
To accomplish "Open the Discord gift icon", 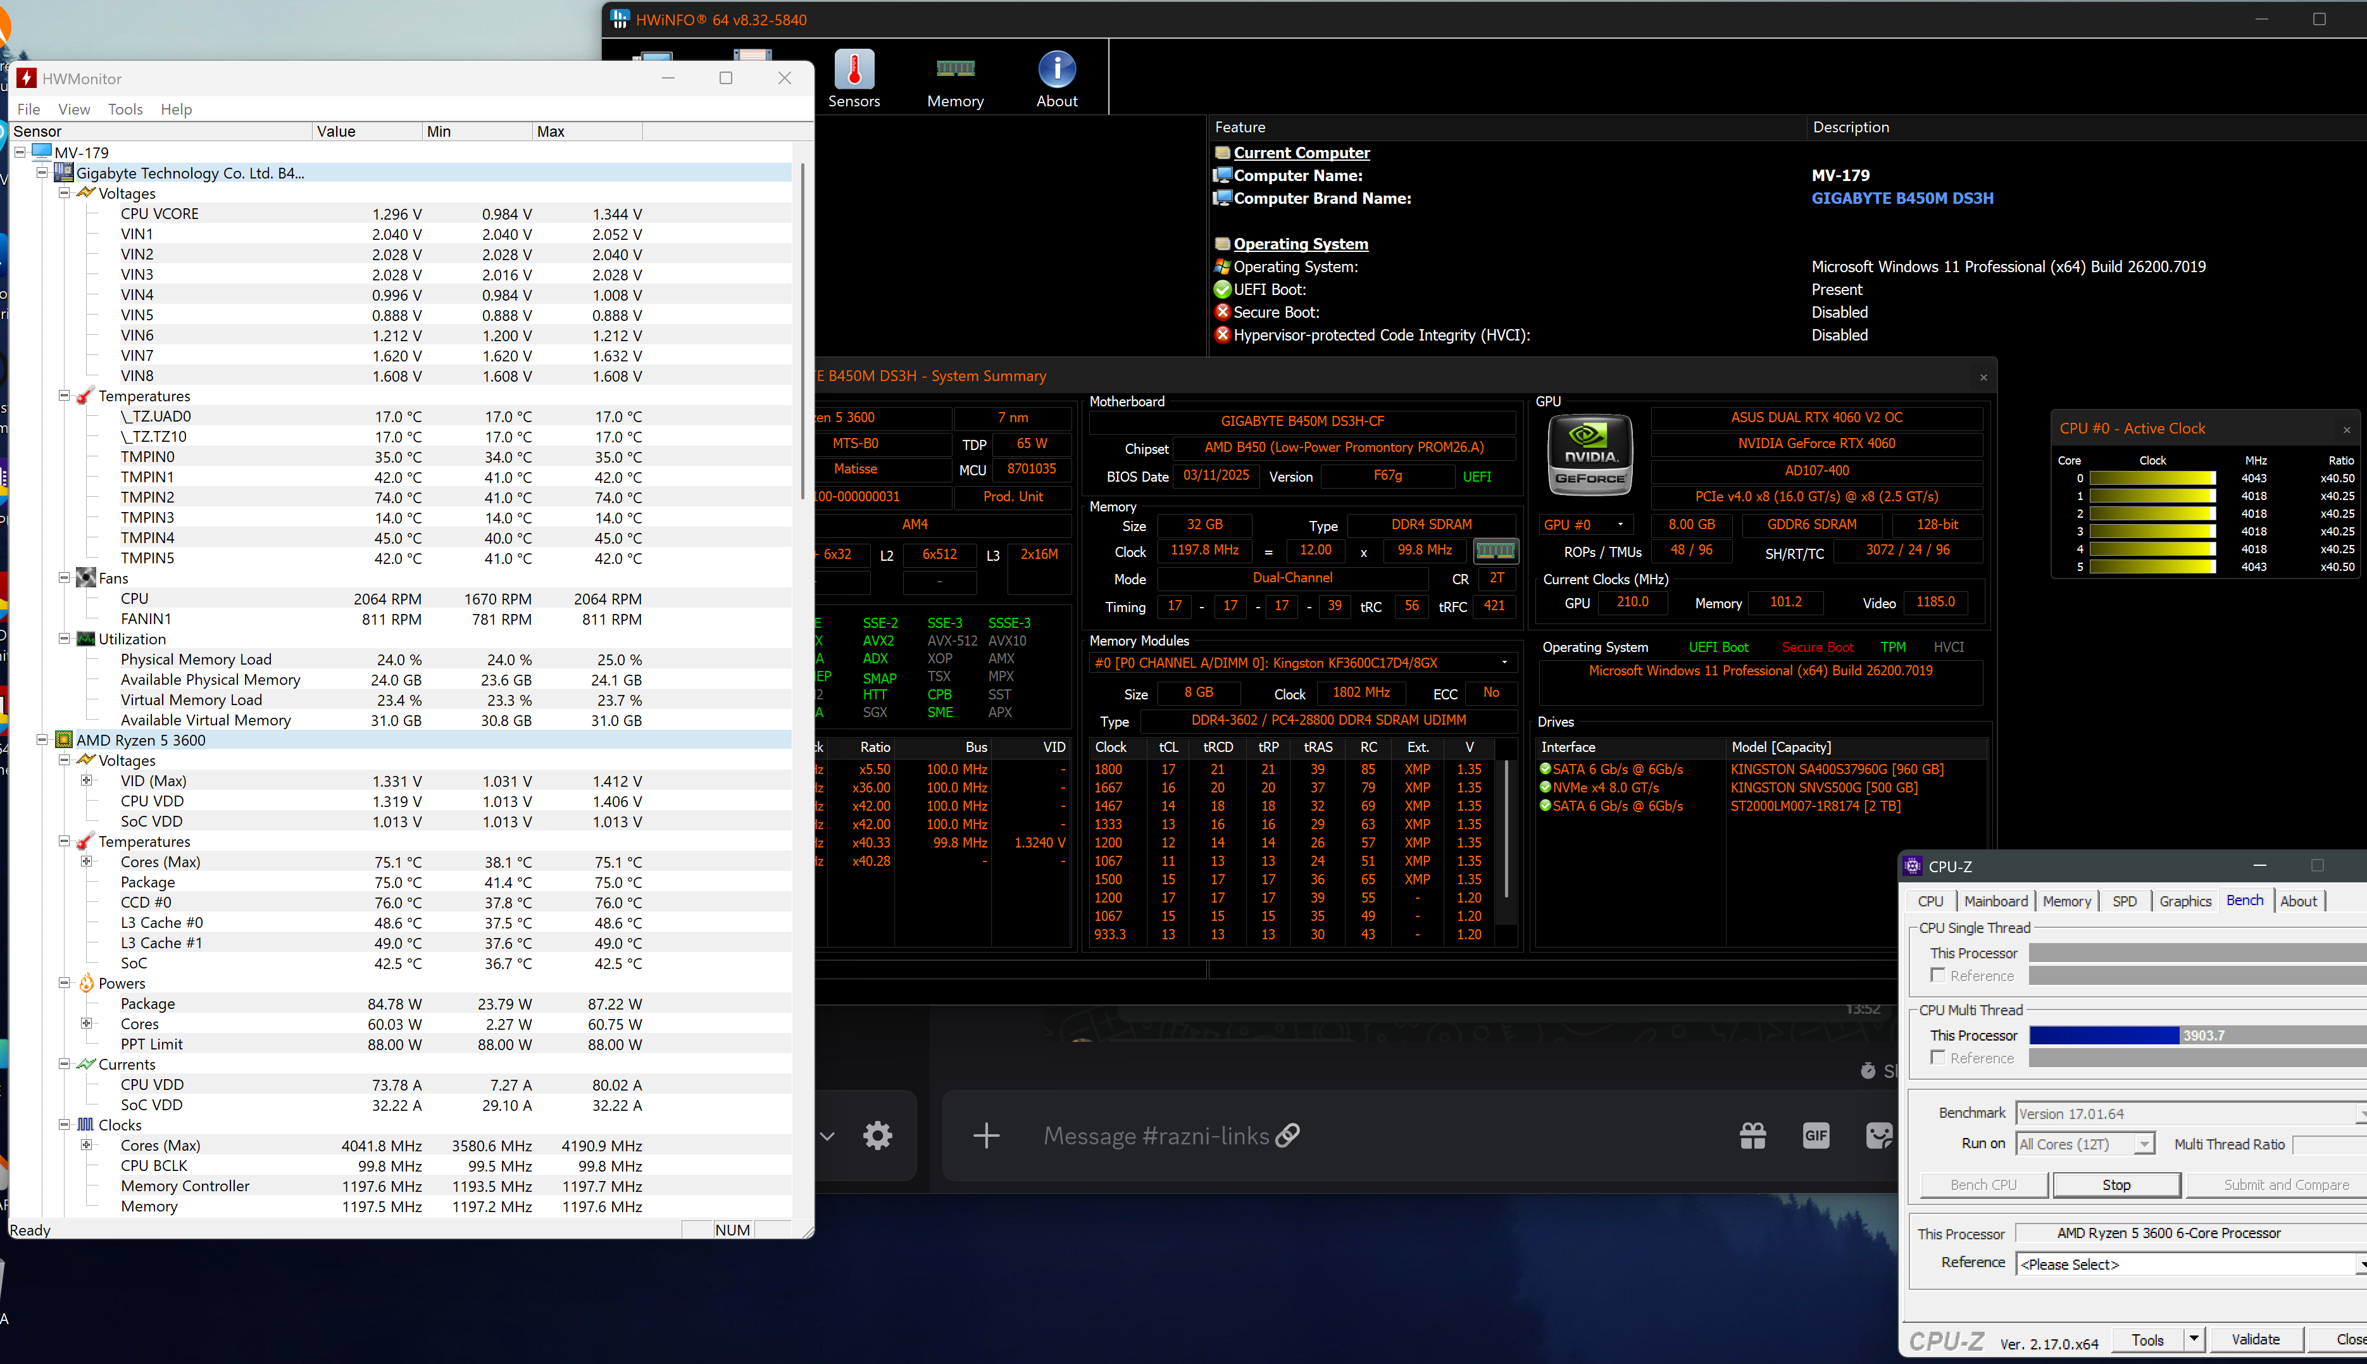I will pos(1752,1136).
